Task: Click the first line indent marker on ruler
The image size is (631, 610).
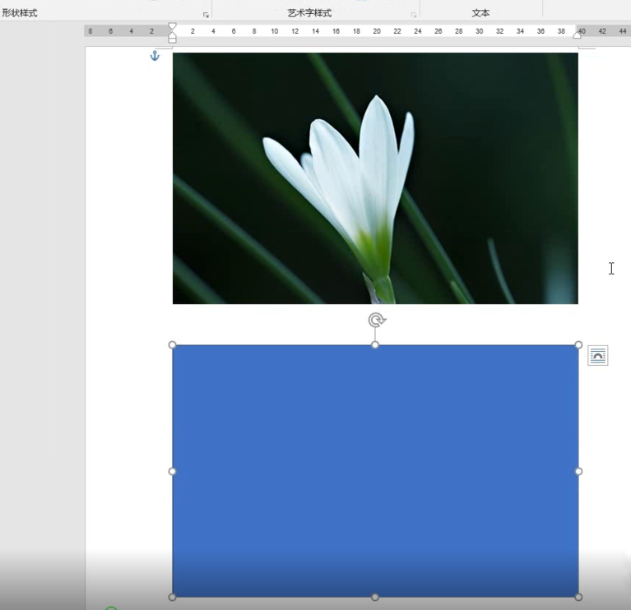Action: [x=172, y=26]
